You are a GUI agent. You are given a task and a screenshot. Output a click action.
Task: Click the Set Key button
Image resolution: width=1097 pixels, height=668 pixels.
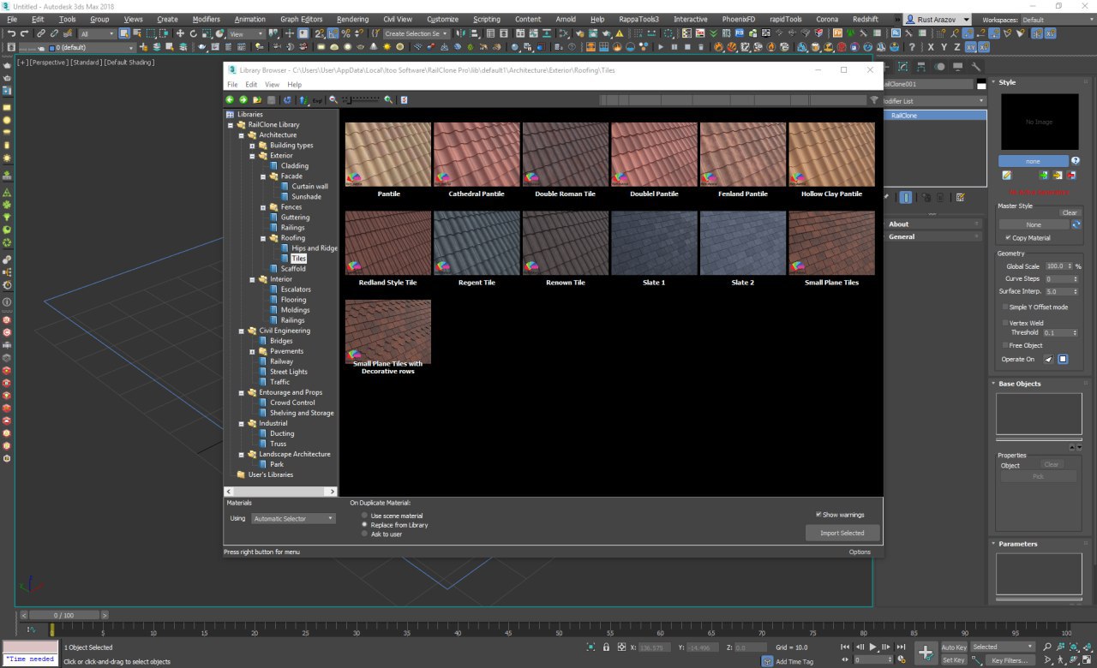pyautogui.click(x=954, y=660)
